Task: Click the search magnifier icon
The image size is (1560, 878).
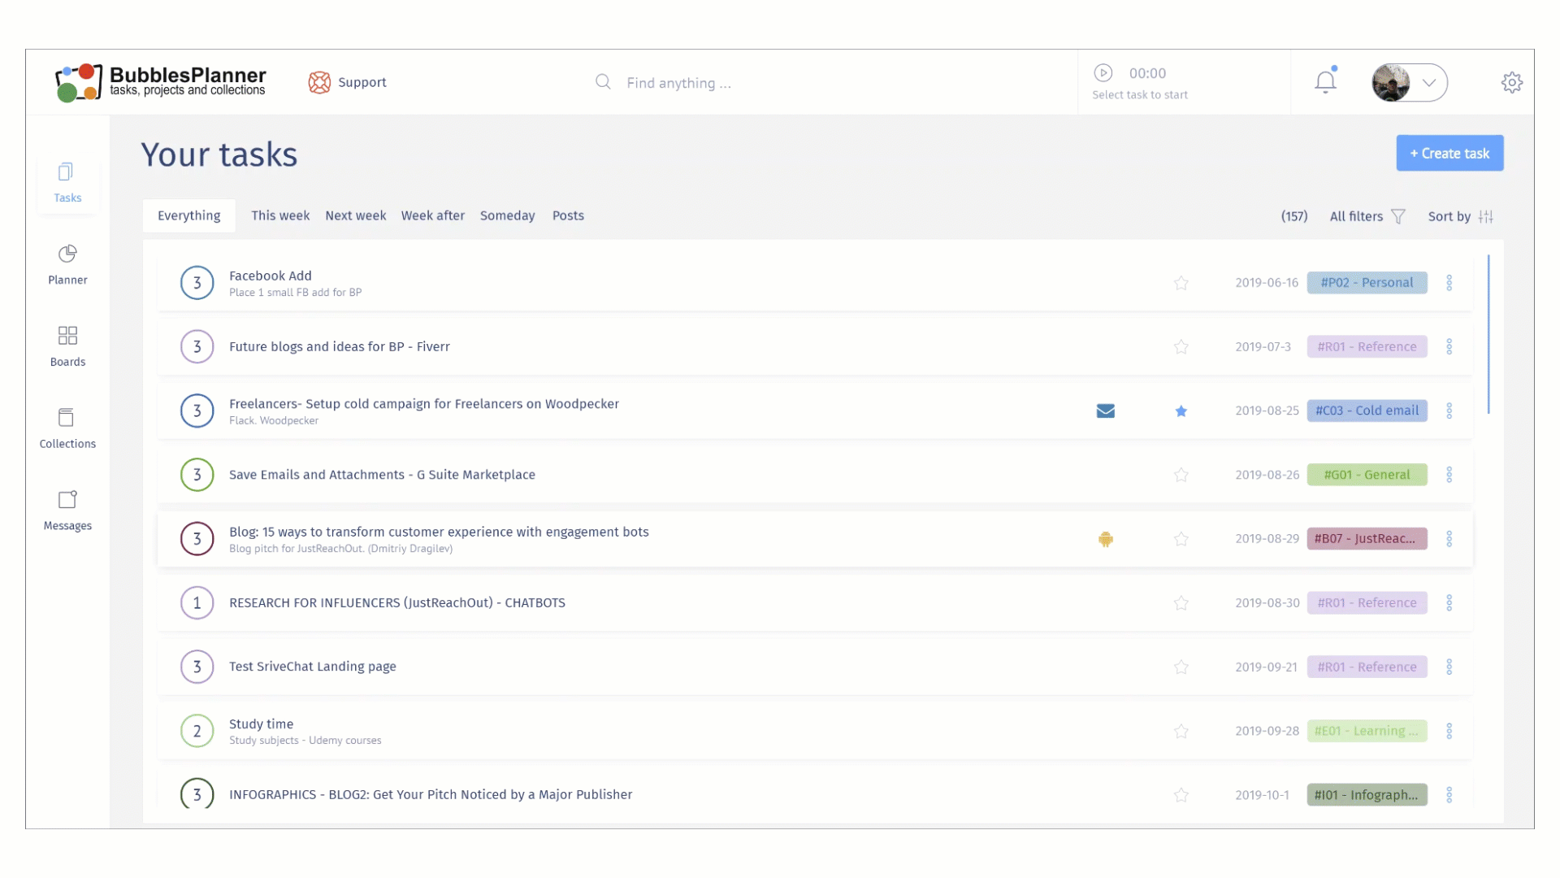Action: click(x=603, y=82)
